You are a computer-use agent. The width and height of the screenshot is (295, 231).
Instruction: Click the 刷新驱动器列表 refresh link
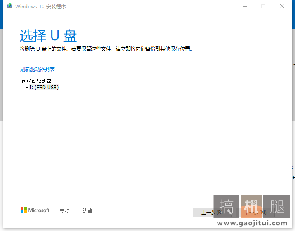(37, 69)
